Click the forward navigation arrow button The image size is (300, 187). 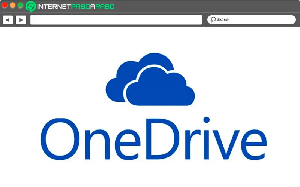pyautogui.click(x=21, y=20)
